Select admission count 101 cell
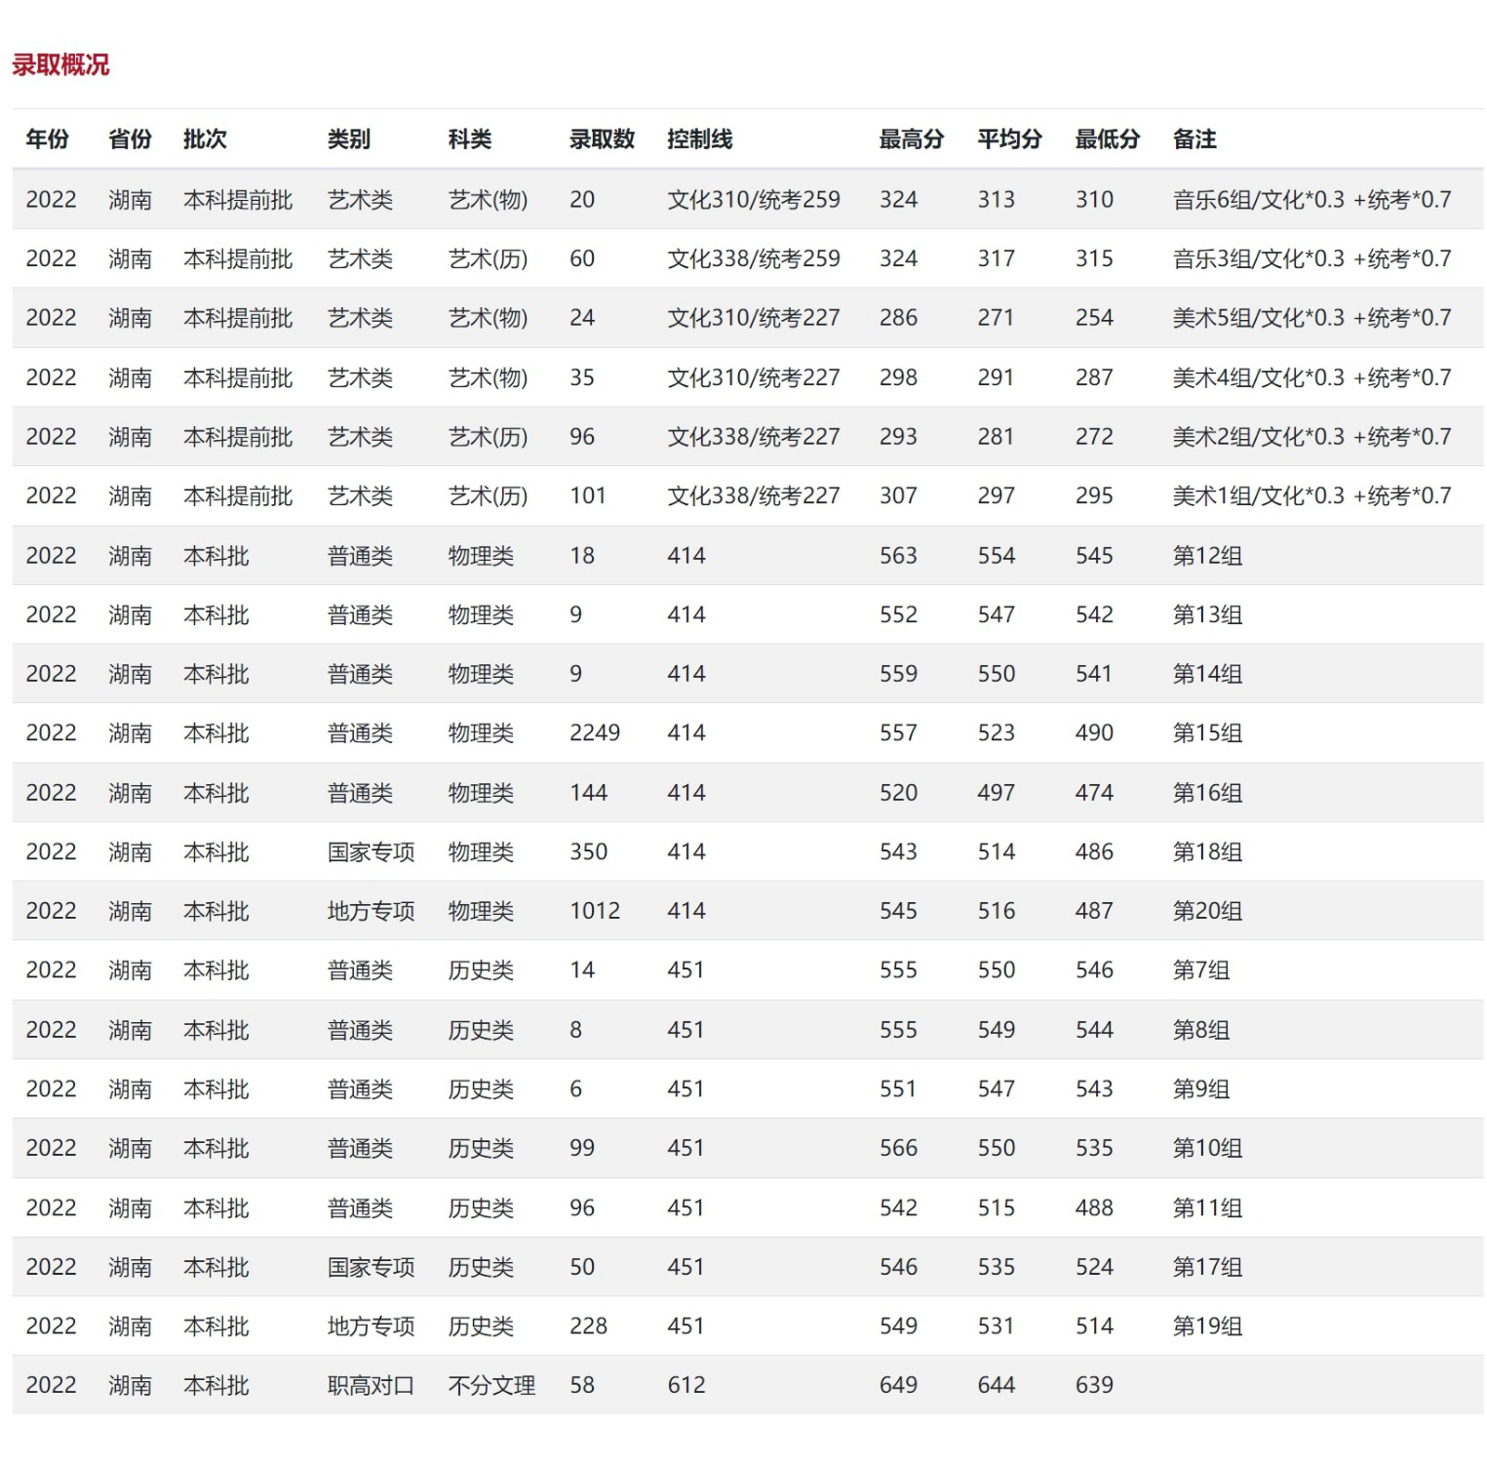 (588, 496)
